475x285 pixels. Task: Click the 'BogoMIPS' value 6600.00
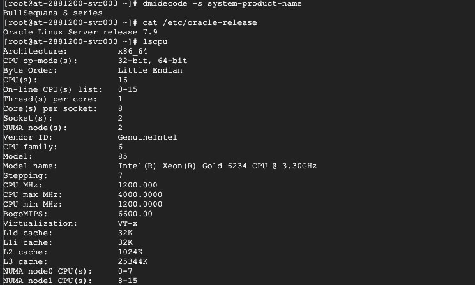[135, 214]
